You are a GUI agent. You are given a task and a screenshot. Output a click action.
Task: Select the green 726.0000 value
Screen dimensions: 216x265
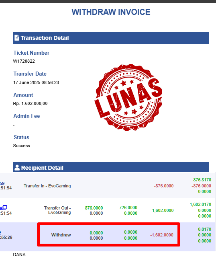coord(128,207)
